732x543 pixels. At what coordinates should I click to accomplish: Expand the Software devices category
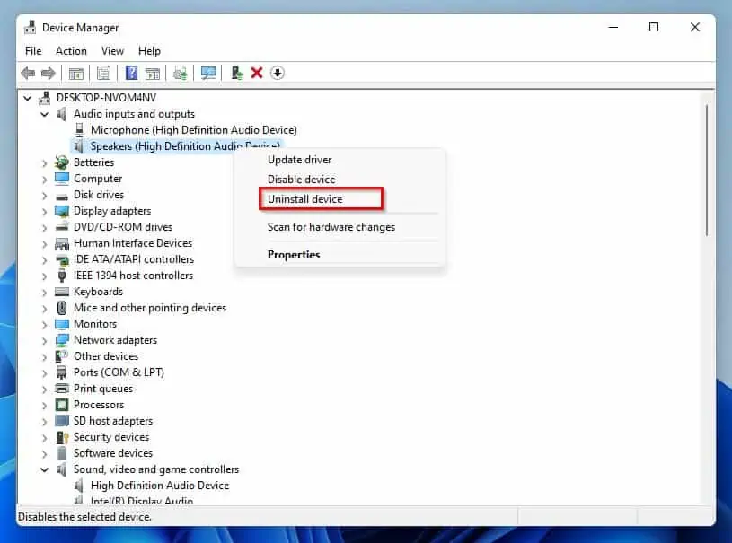44,453
